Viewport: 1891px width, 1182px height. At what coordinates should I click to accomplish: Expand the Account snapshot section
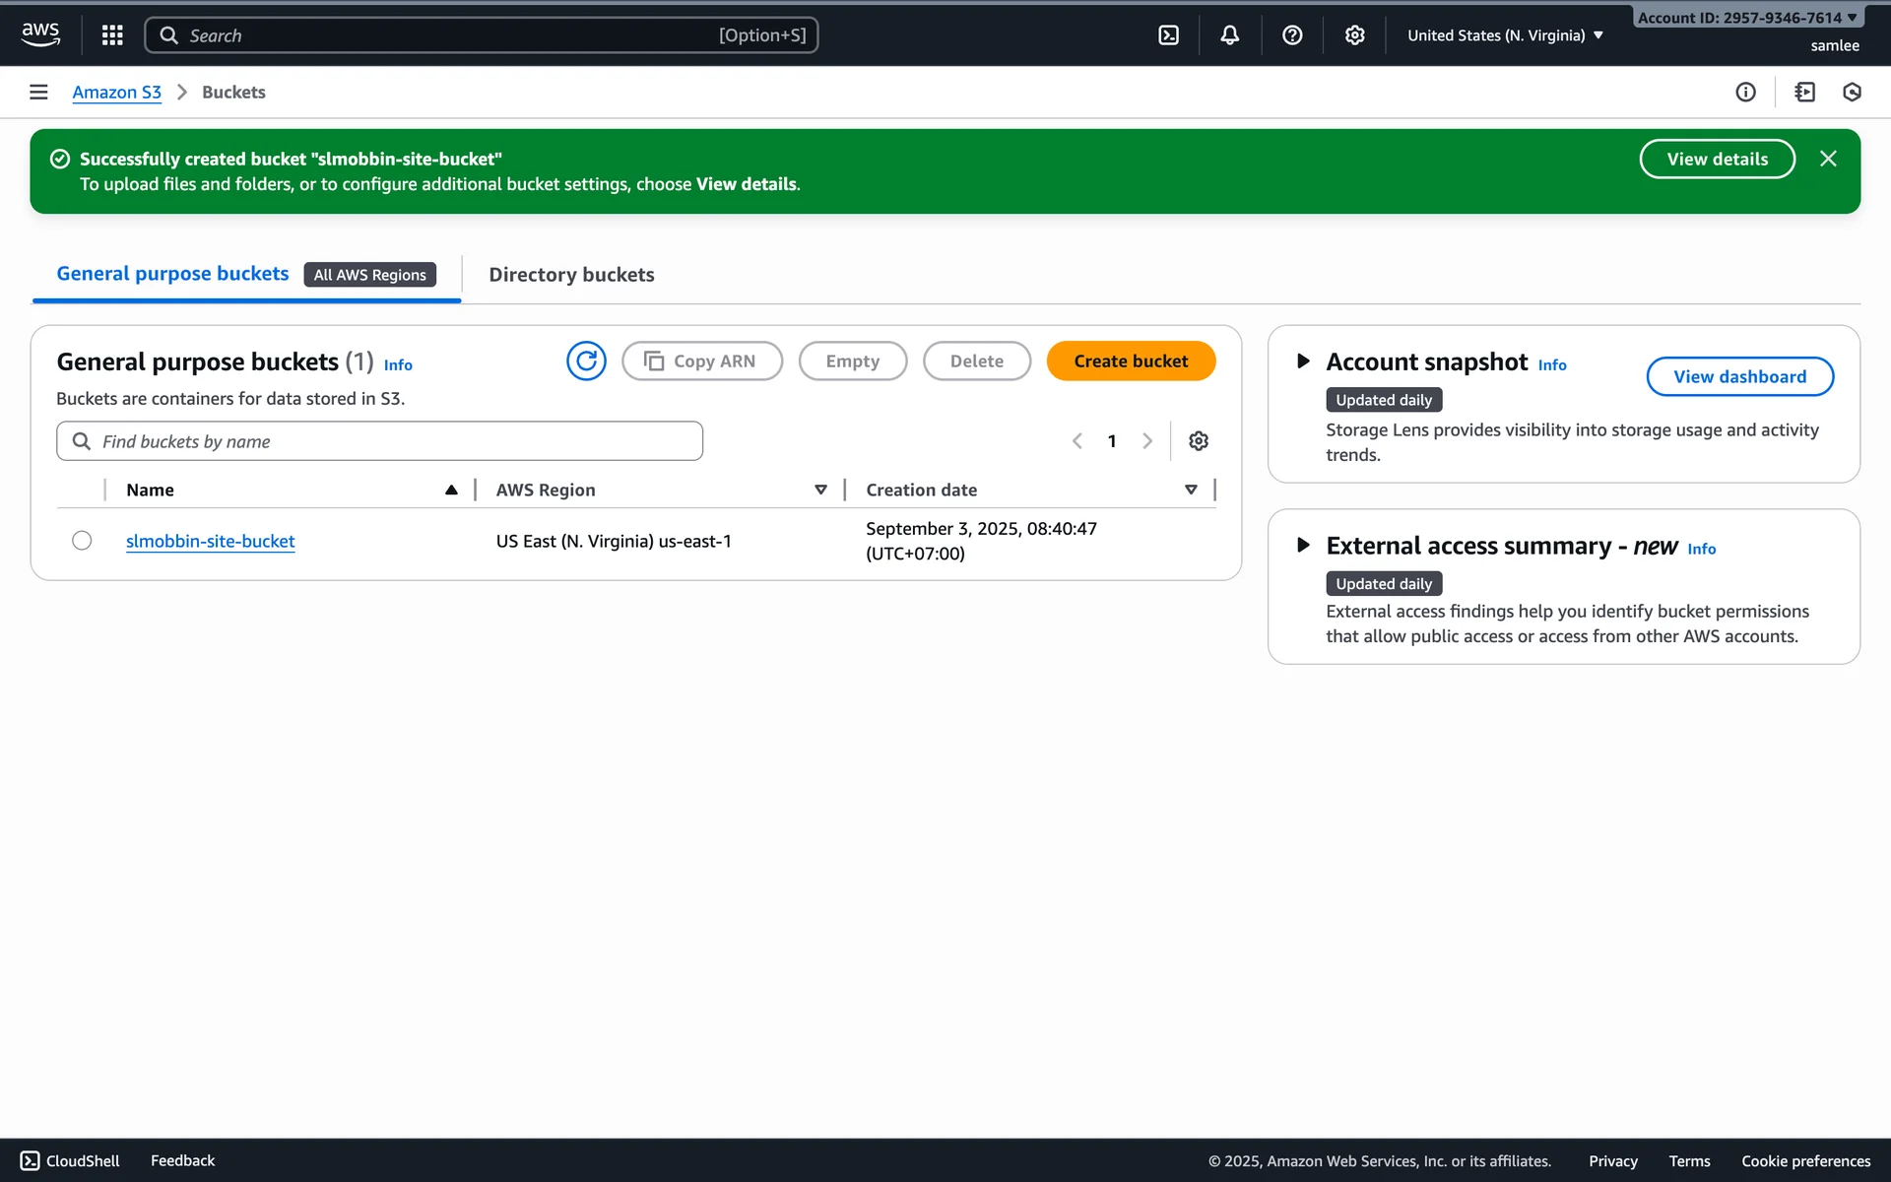pos(1303,361)
